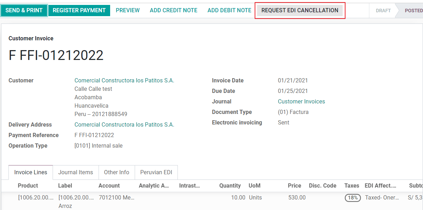
Task: Open the Delivery Address contact link
Action: [x=124, y=124]
